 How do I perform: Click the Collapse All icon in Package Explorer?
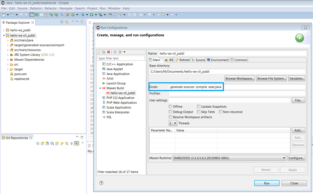pyautogui.click(x=62, y=22)
